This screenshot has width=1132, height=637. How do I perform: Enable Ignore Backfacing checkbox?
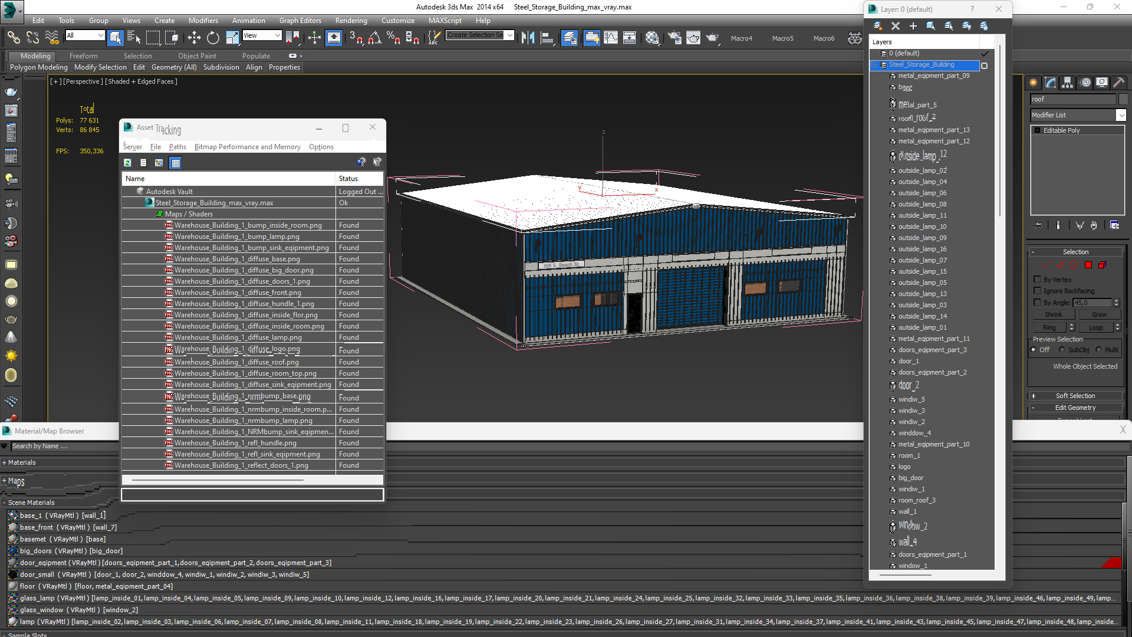tap(1036, 291)
